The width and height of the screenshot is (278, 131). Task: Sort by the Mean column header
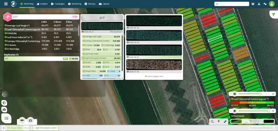coord(57,22)
